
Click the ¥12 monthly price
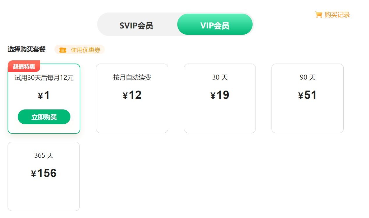pos(132,95)
